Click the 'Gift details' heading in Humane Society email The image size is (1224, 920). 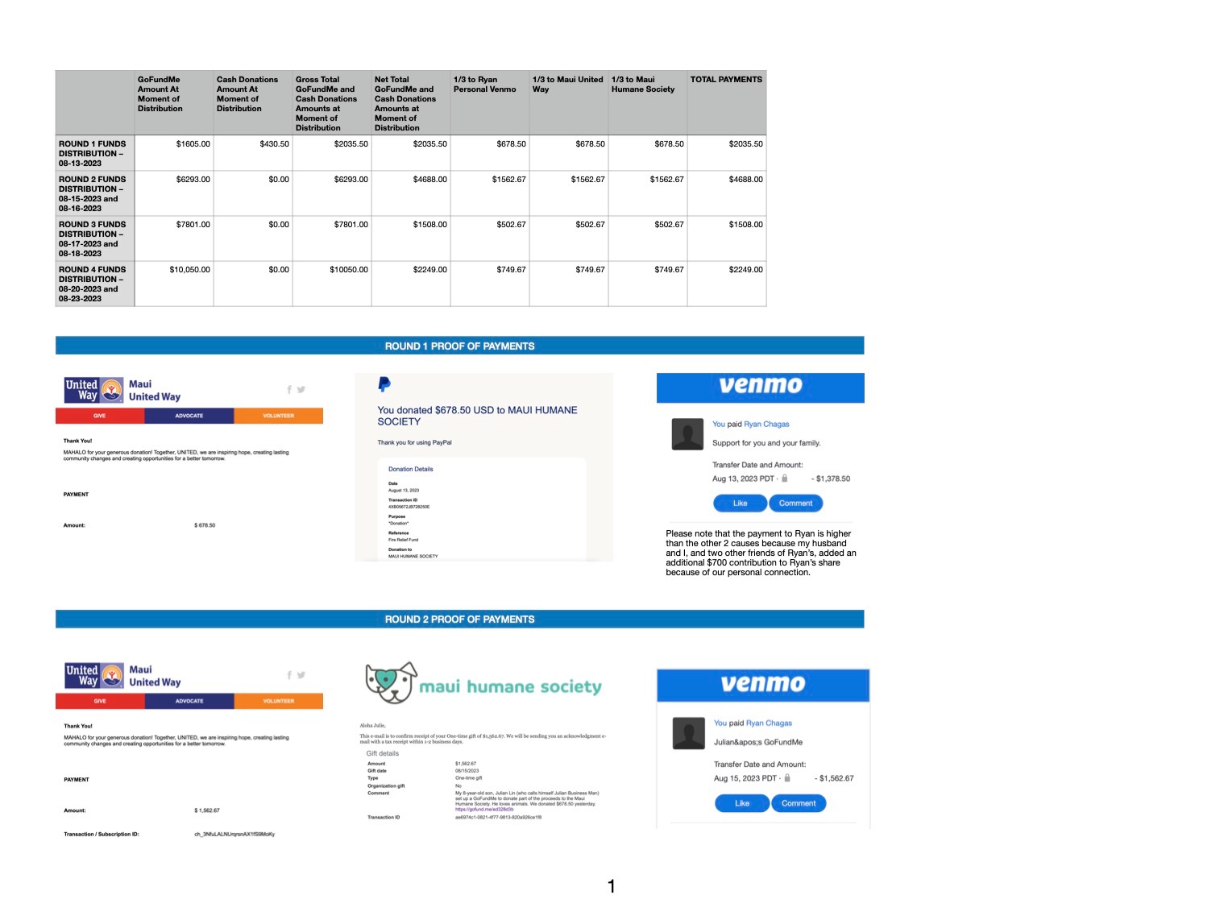point(383,753)
